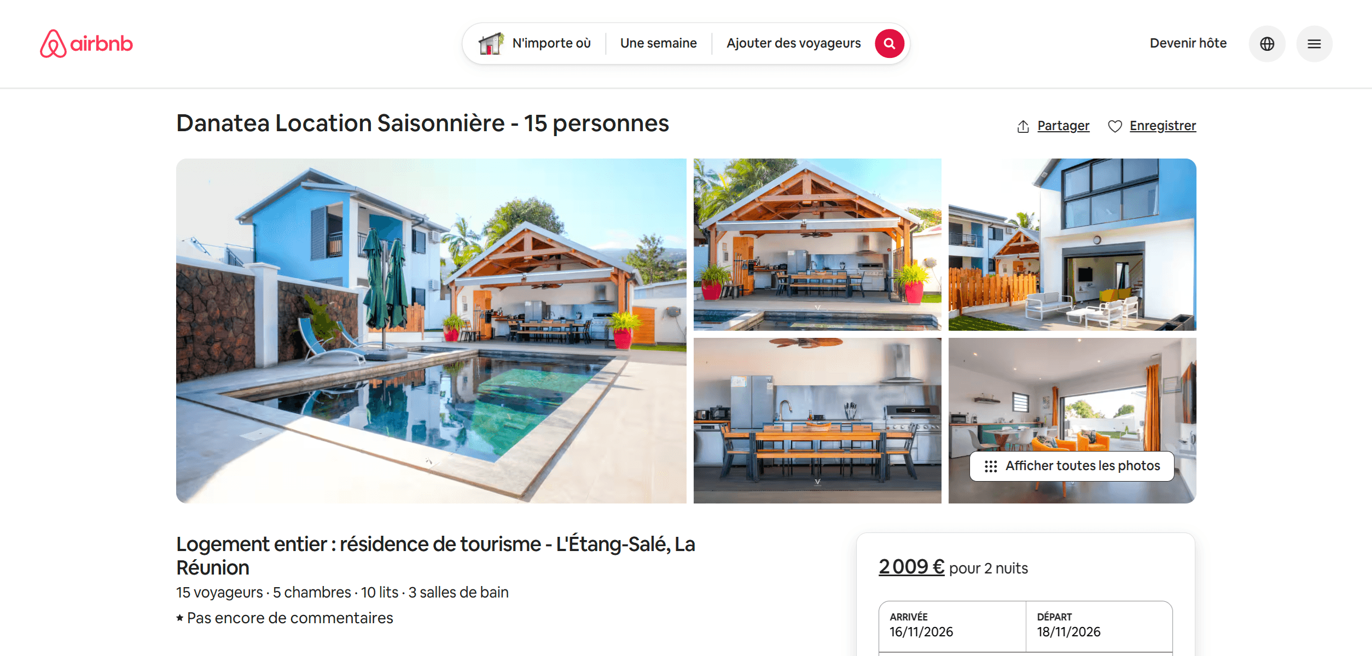
Task: Select N'importe où destination field
Action: [551, 43]
